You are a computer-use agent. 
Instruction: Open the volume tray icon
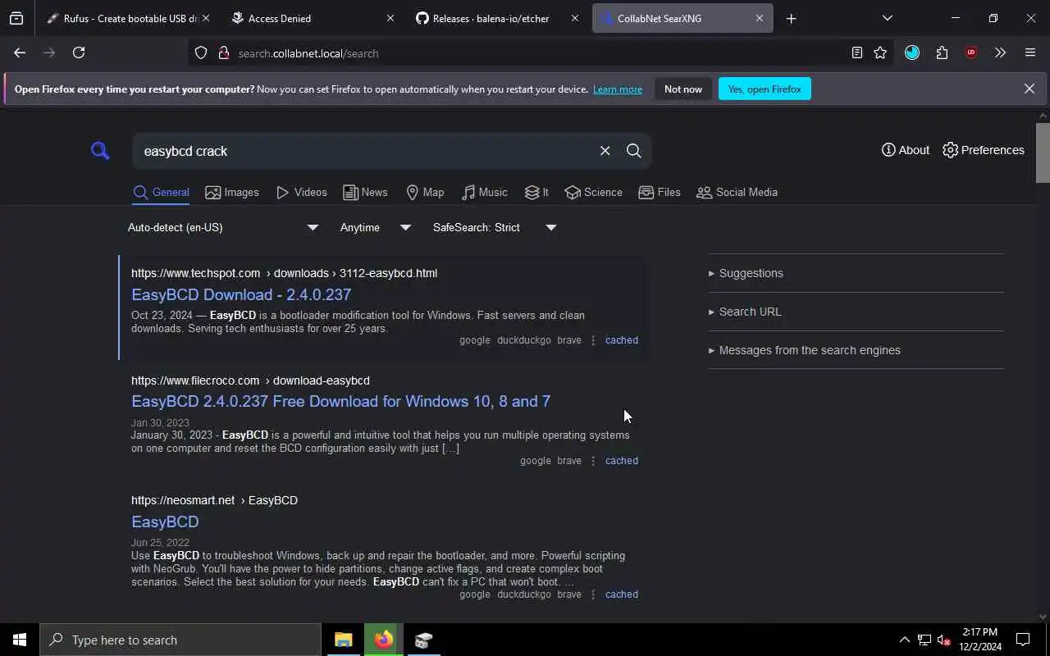pos(943,640)
